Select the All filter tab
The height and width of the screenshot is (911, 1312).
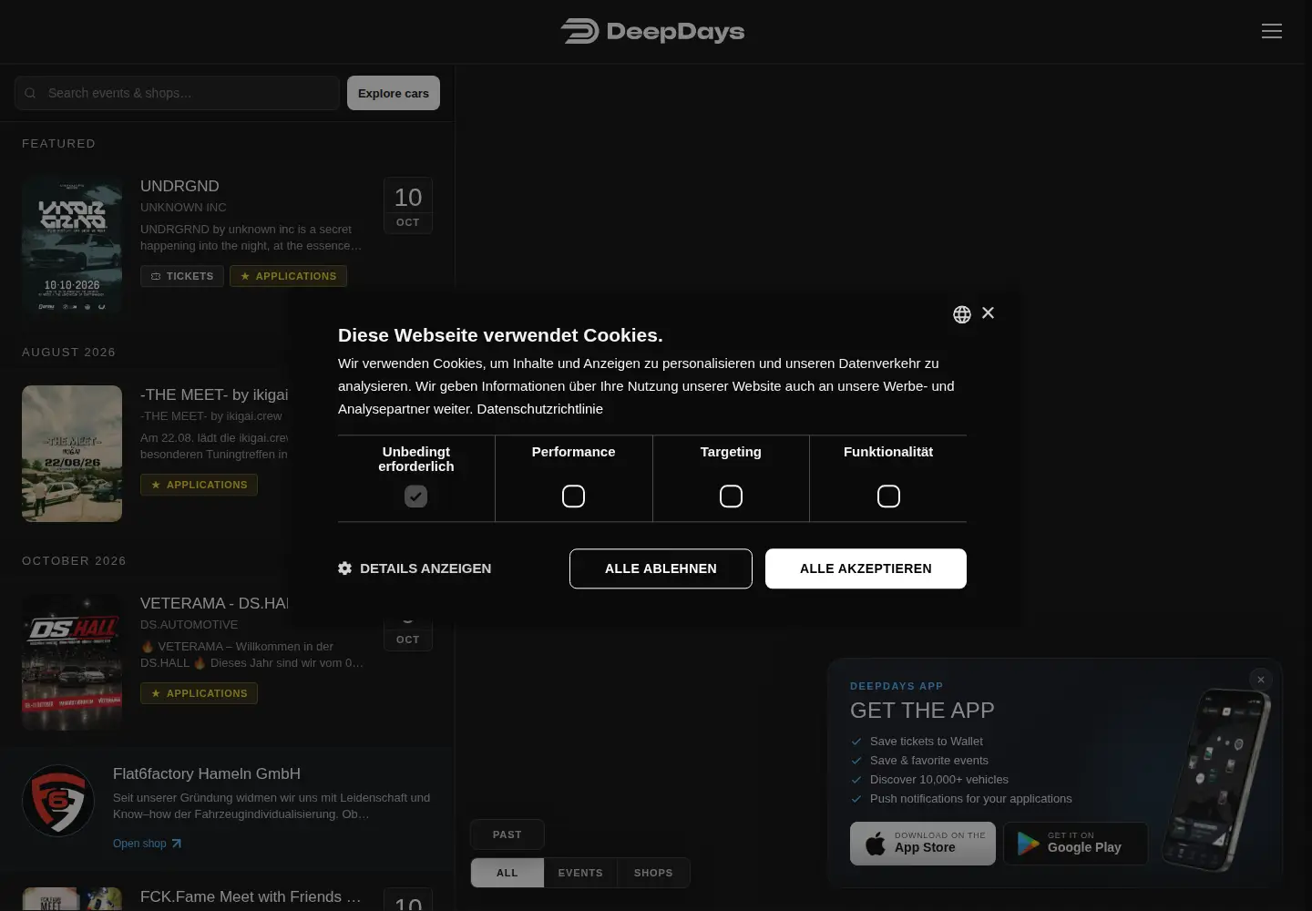pyautogui.click(x=507, y=873)
